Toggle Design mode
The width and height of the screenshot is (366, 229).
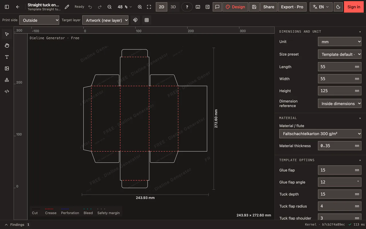pyautogui.click(x=235, y=7)
